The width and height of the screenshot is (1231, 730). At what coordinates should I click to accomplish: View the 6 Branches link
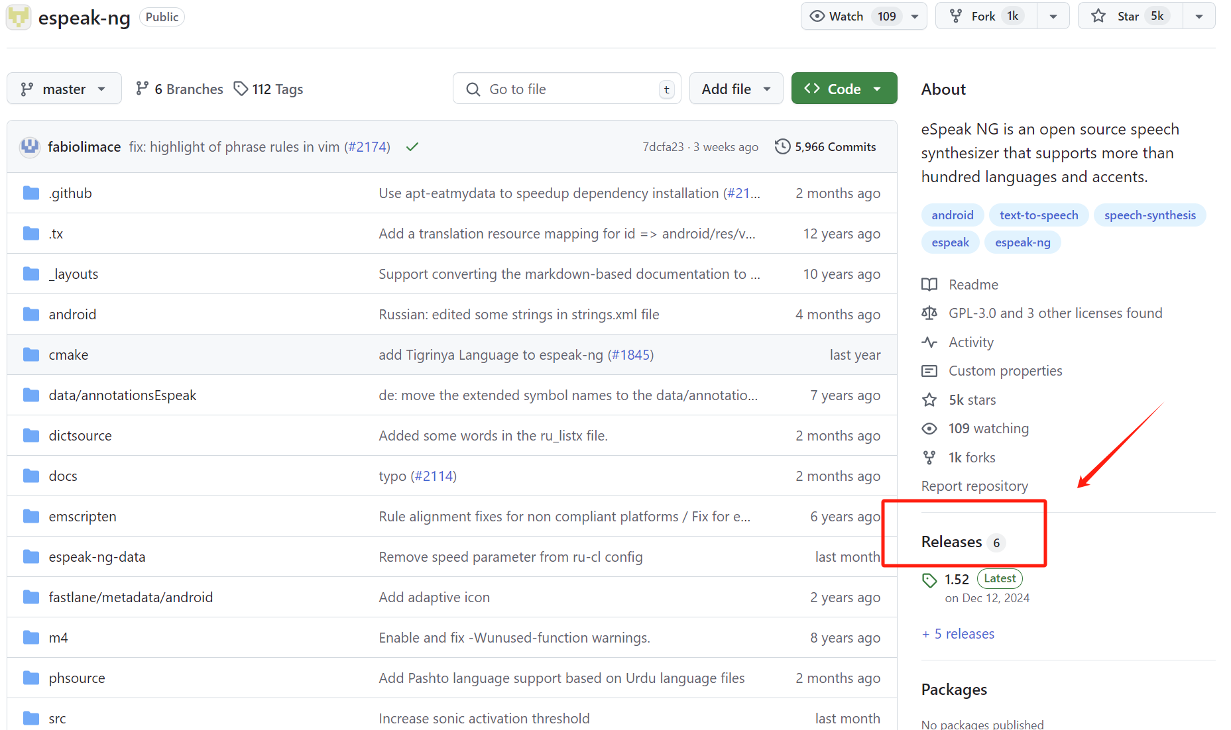click(x=179, y=89)
